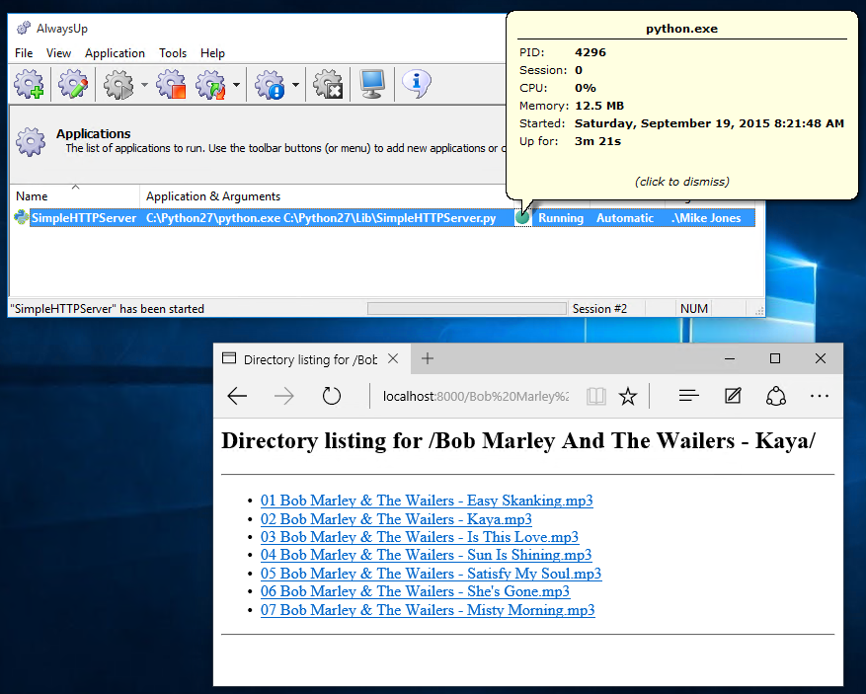Open the browser Hub icon
This screenshot has height=694, width=866.
[688, 396]
